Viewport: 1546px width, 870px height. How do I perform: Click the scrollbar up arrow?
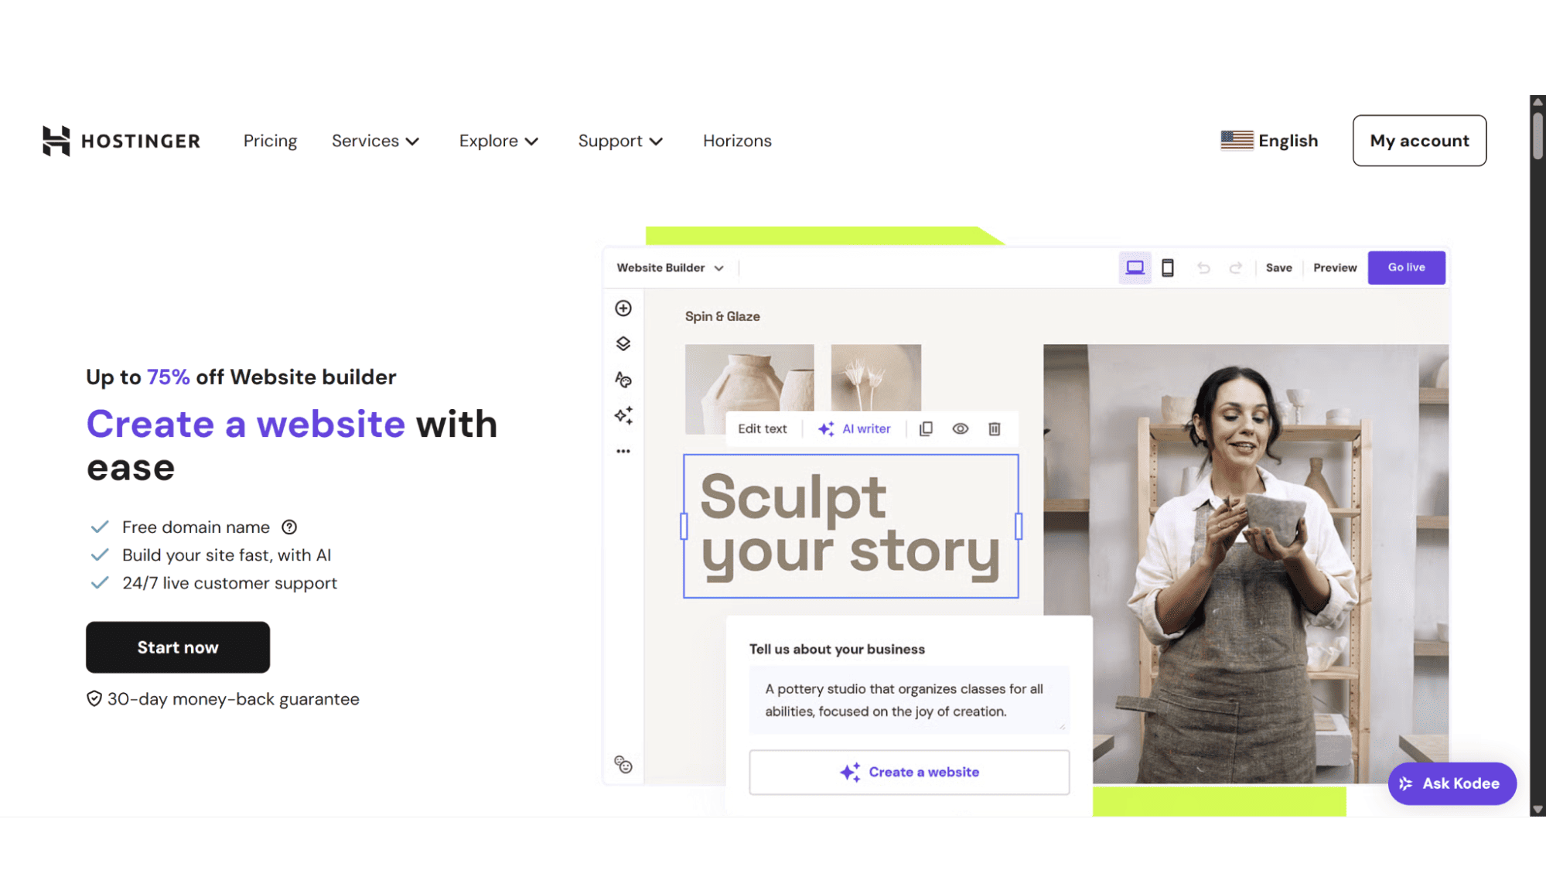pos(1537,102)
